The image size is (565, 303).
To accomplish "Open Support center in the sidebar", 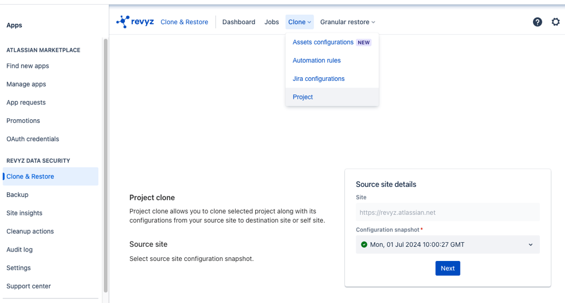I will click(28, 286).
